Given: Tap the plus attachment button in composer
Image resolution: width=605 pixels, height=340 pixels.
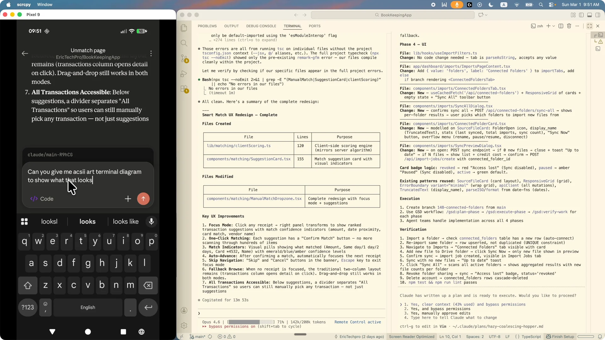Looking at the screenshot, I should click(x=128, y=199).
